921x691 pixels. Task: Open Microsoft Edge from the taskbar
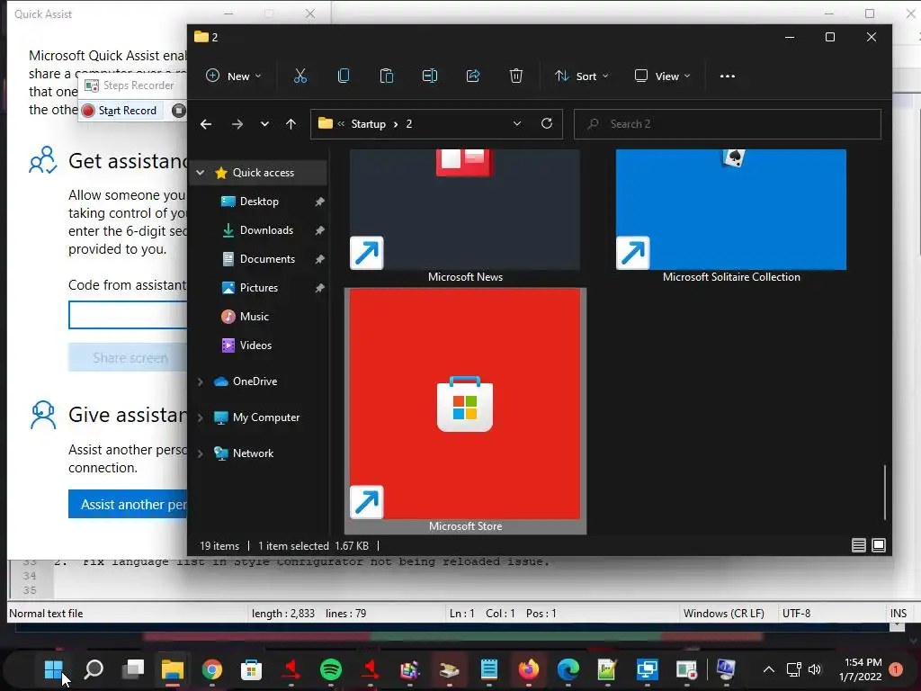point(568,669)
